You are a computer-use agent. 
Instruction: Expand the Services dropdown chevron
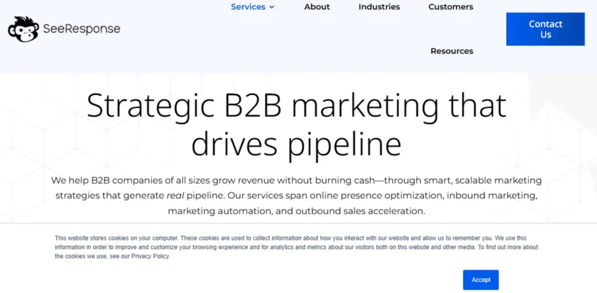pyautogui.click(x=272, y=7)
